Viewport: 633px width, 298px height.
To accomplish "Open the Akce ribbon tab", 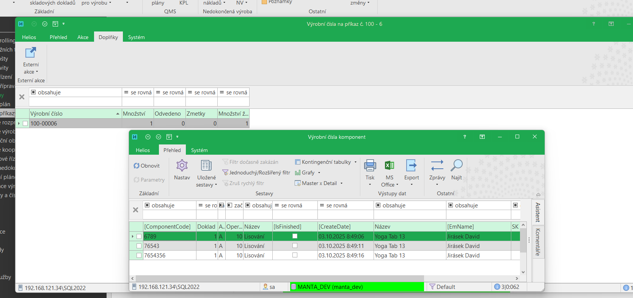I will 83,37.
